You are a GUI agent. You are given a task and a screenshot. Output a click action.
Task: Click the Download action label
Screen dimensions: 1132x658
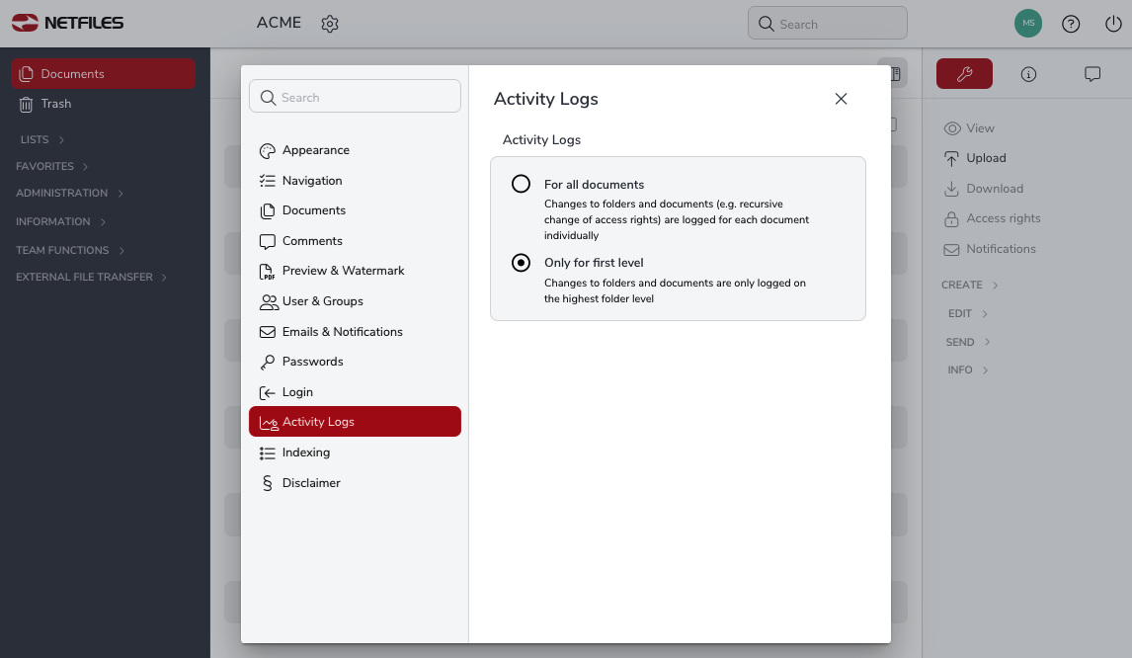pos(994,189)
